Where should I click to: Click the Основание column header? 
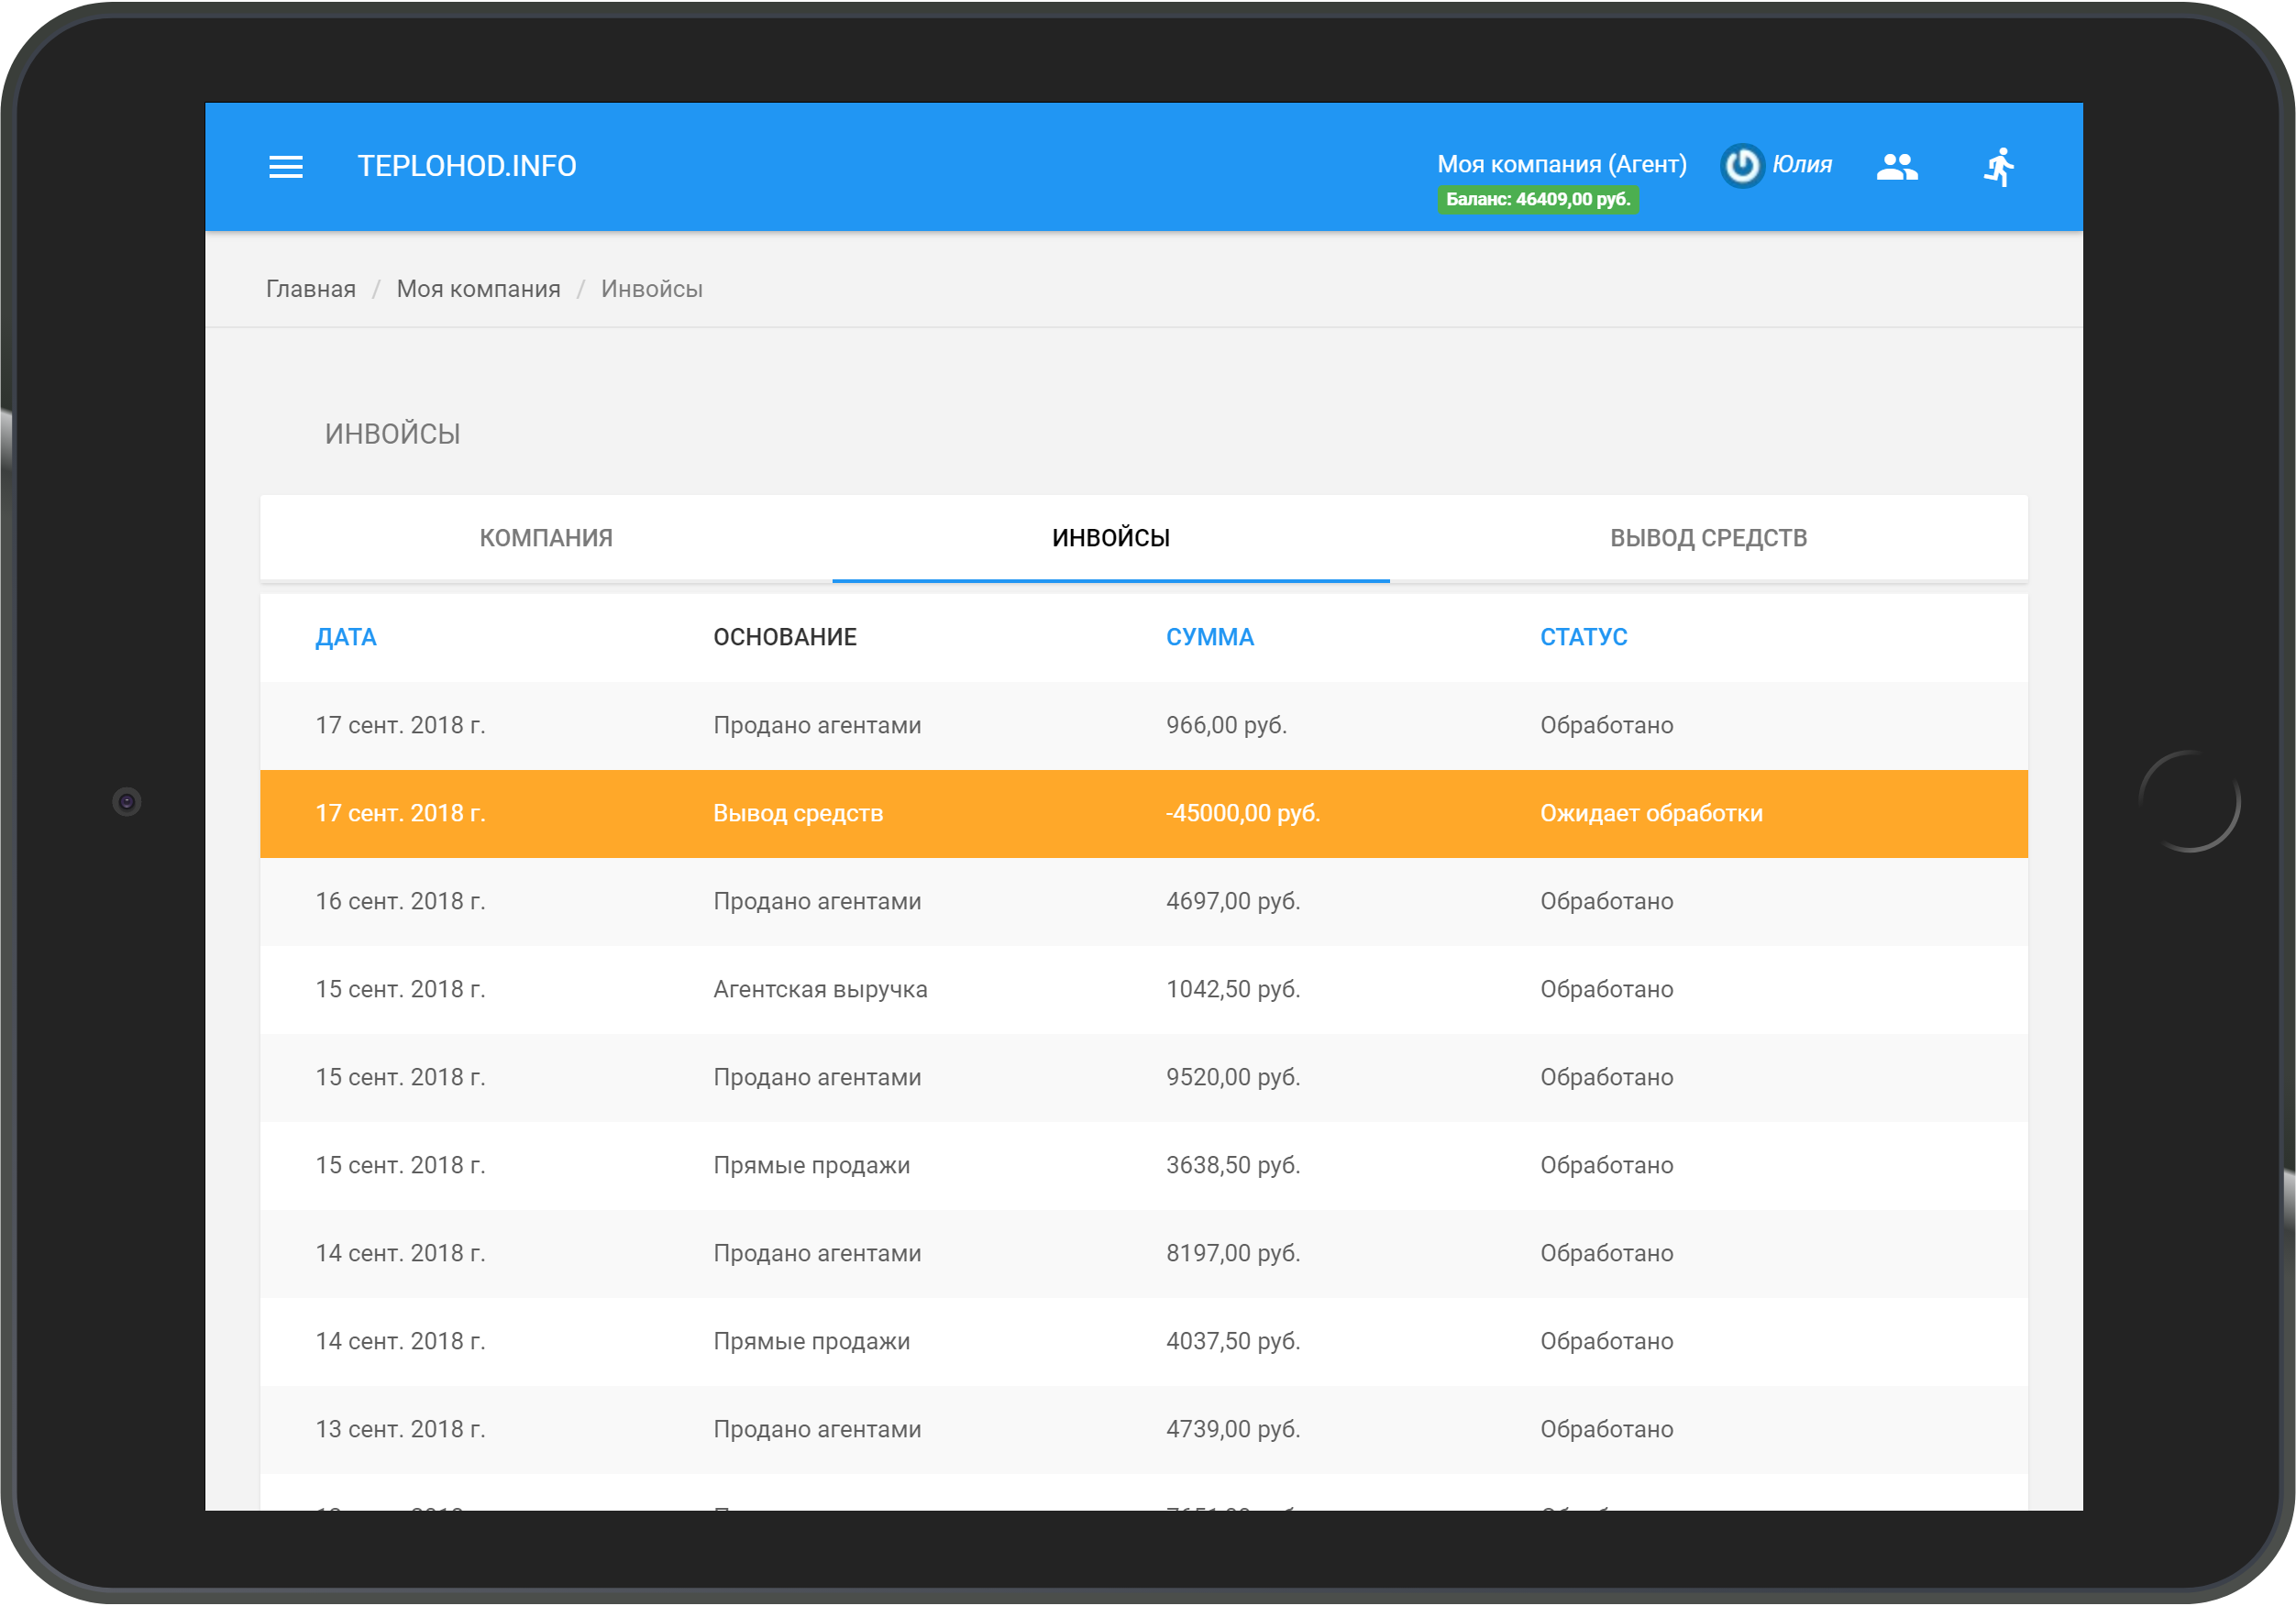785,637
